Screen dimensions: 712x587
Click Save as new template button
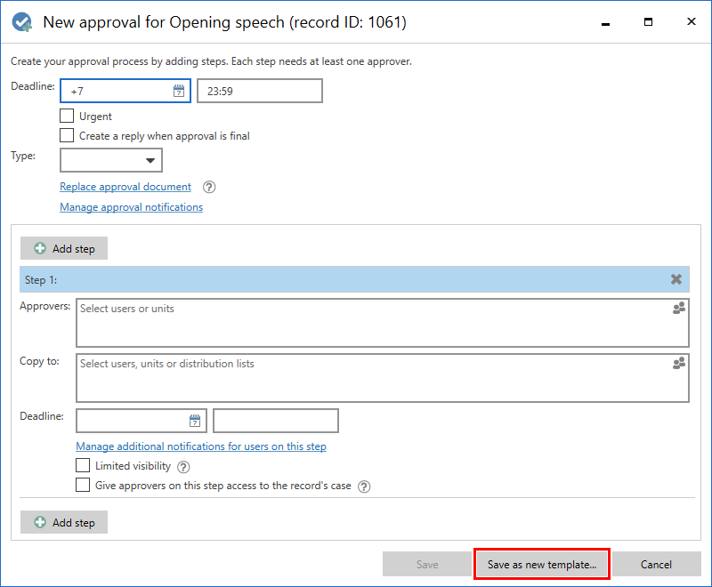pos(542,564)
